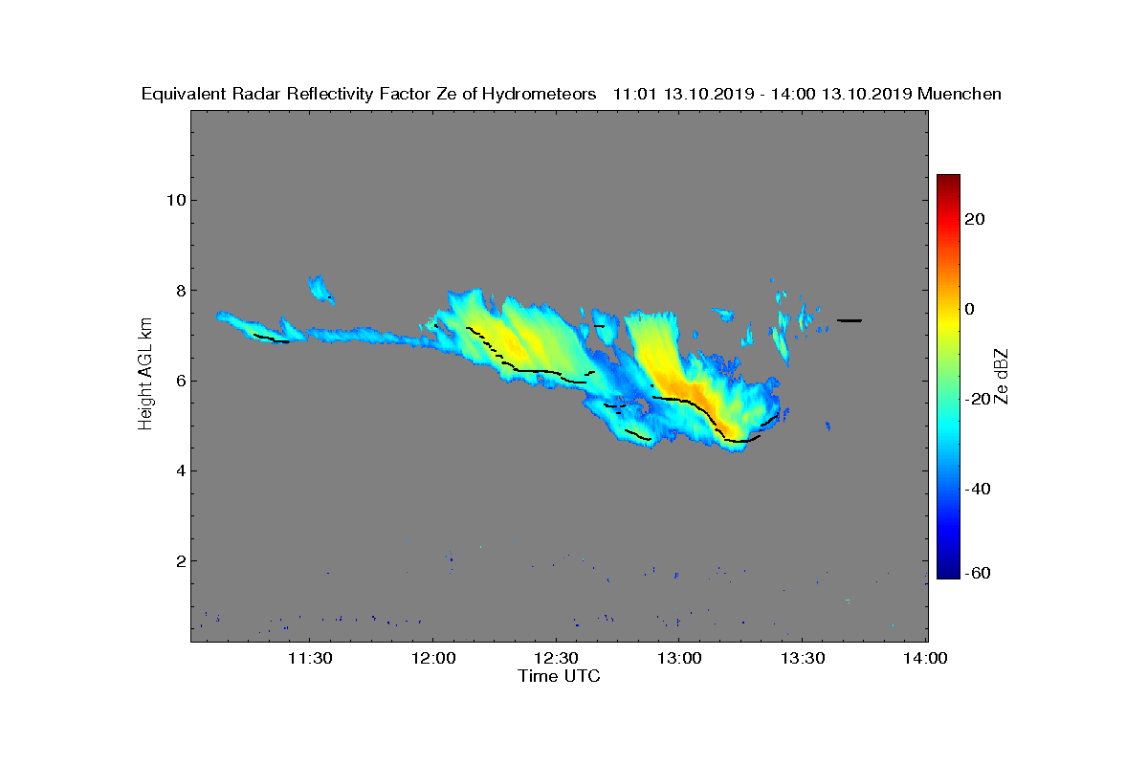1148x765 pixels.
Task: Click the height tick label 8
Action: coord(179,290)
